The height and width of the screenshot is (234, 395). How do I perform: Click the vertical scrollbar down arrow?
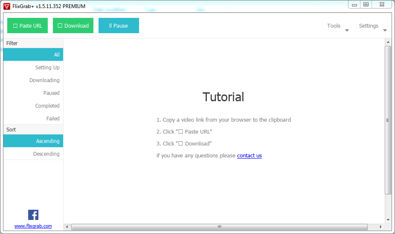(388, 220)
